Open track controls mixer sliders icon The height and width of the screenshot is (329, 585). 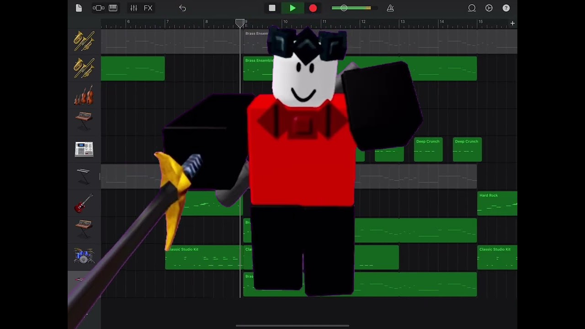coord(133,8)
